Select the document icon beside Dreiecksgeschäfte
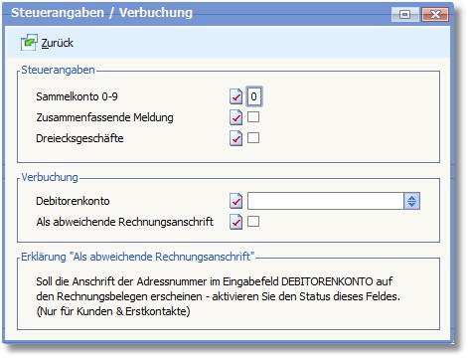Screen dimensions: 468x358 point(235,138)
